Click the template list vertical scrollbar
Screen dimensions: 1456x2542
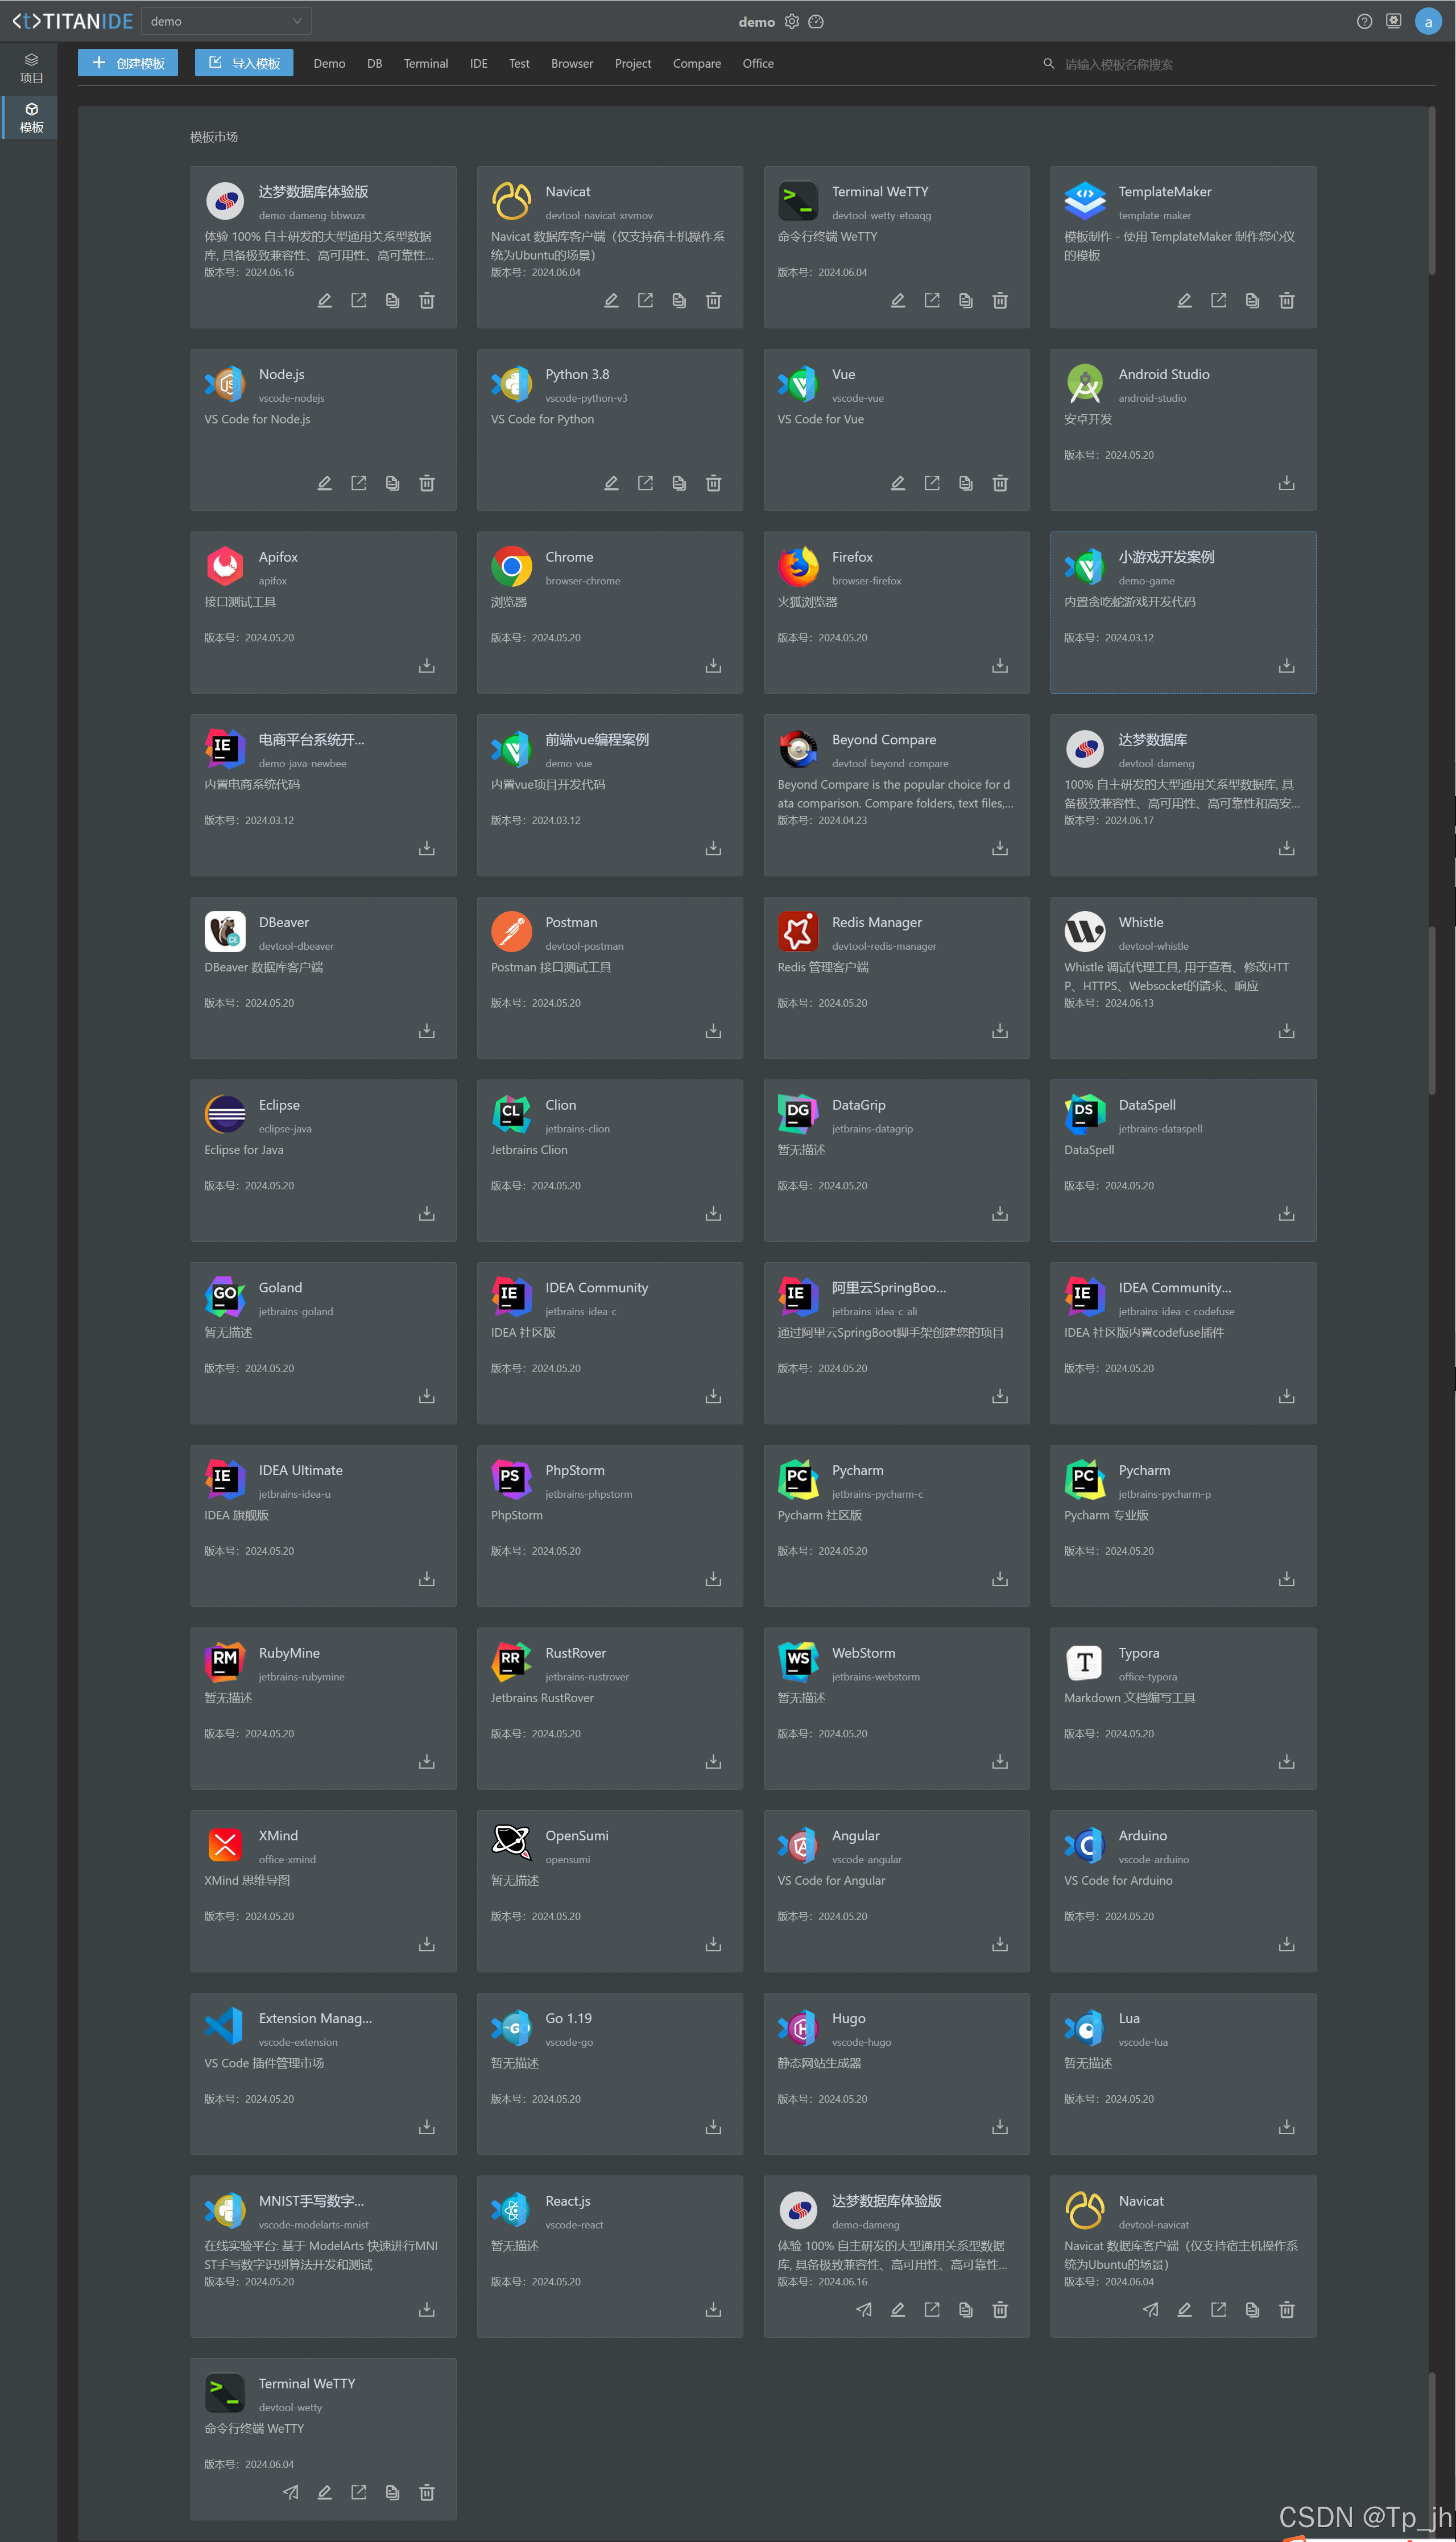coord(1431,190)
